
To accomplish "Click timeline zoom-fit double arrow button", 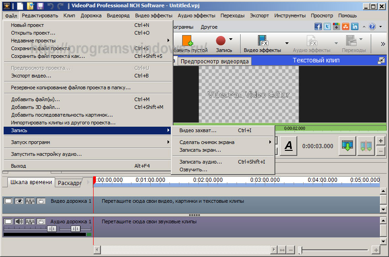I will pyautogui.click(x=282, y=250).
